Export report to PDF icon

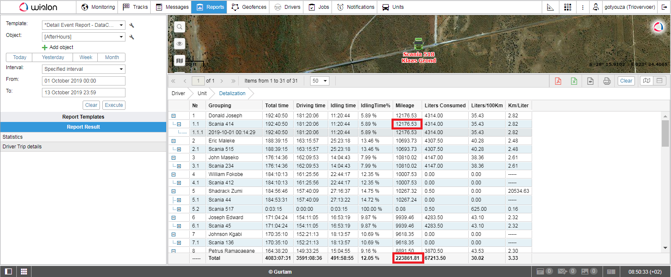click(x=558, y=81)
